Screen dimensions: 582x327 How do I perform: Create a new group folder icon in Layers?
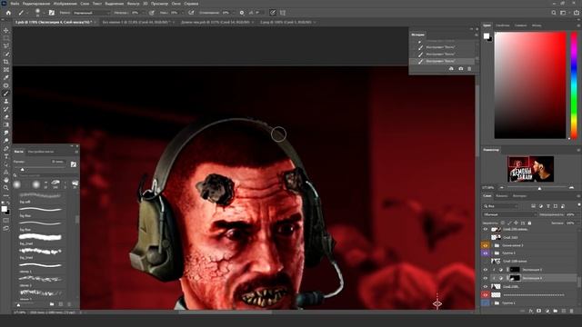pos(556,311)
